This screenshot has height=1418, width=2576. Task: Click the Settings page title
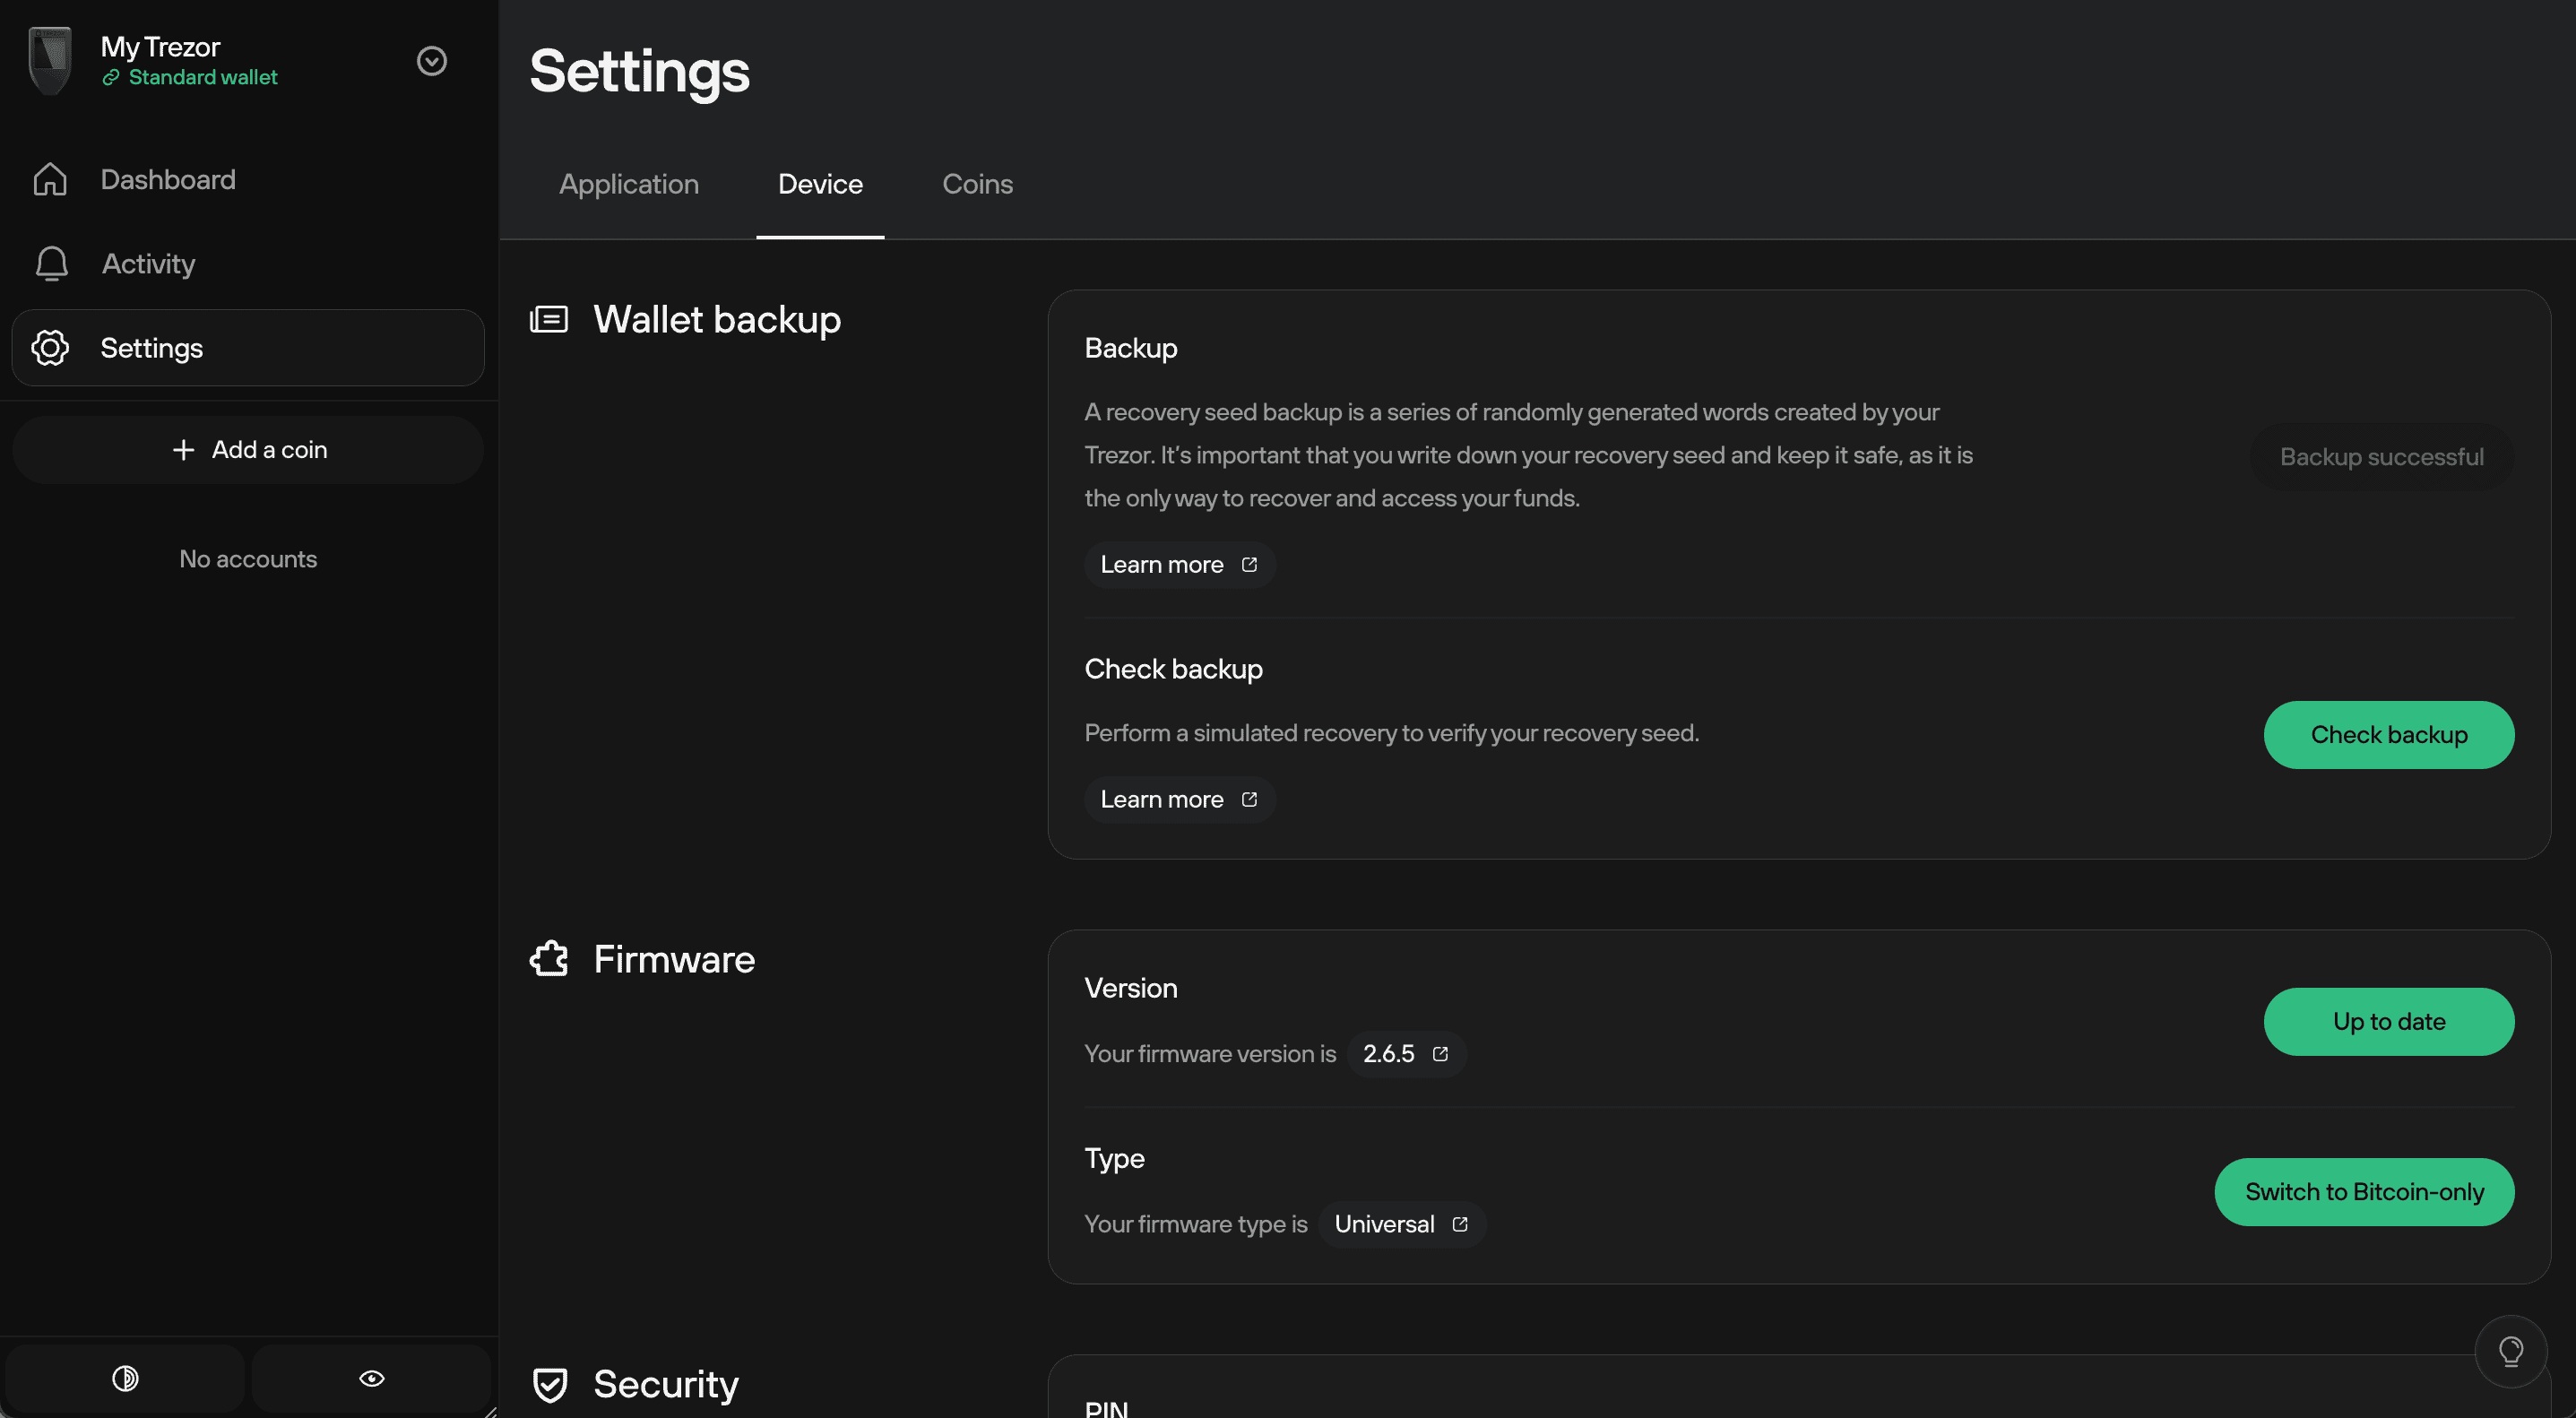point(639,71)
